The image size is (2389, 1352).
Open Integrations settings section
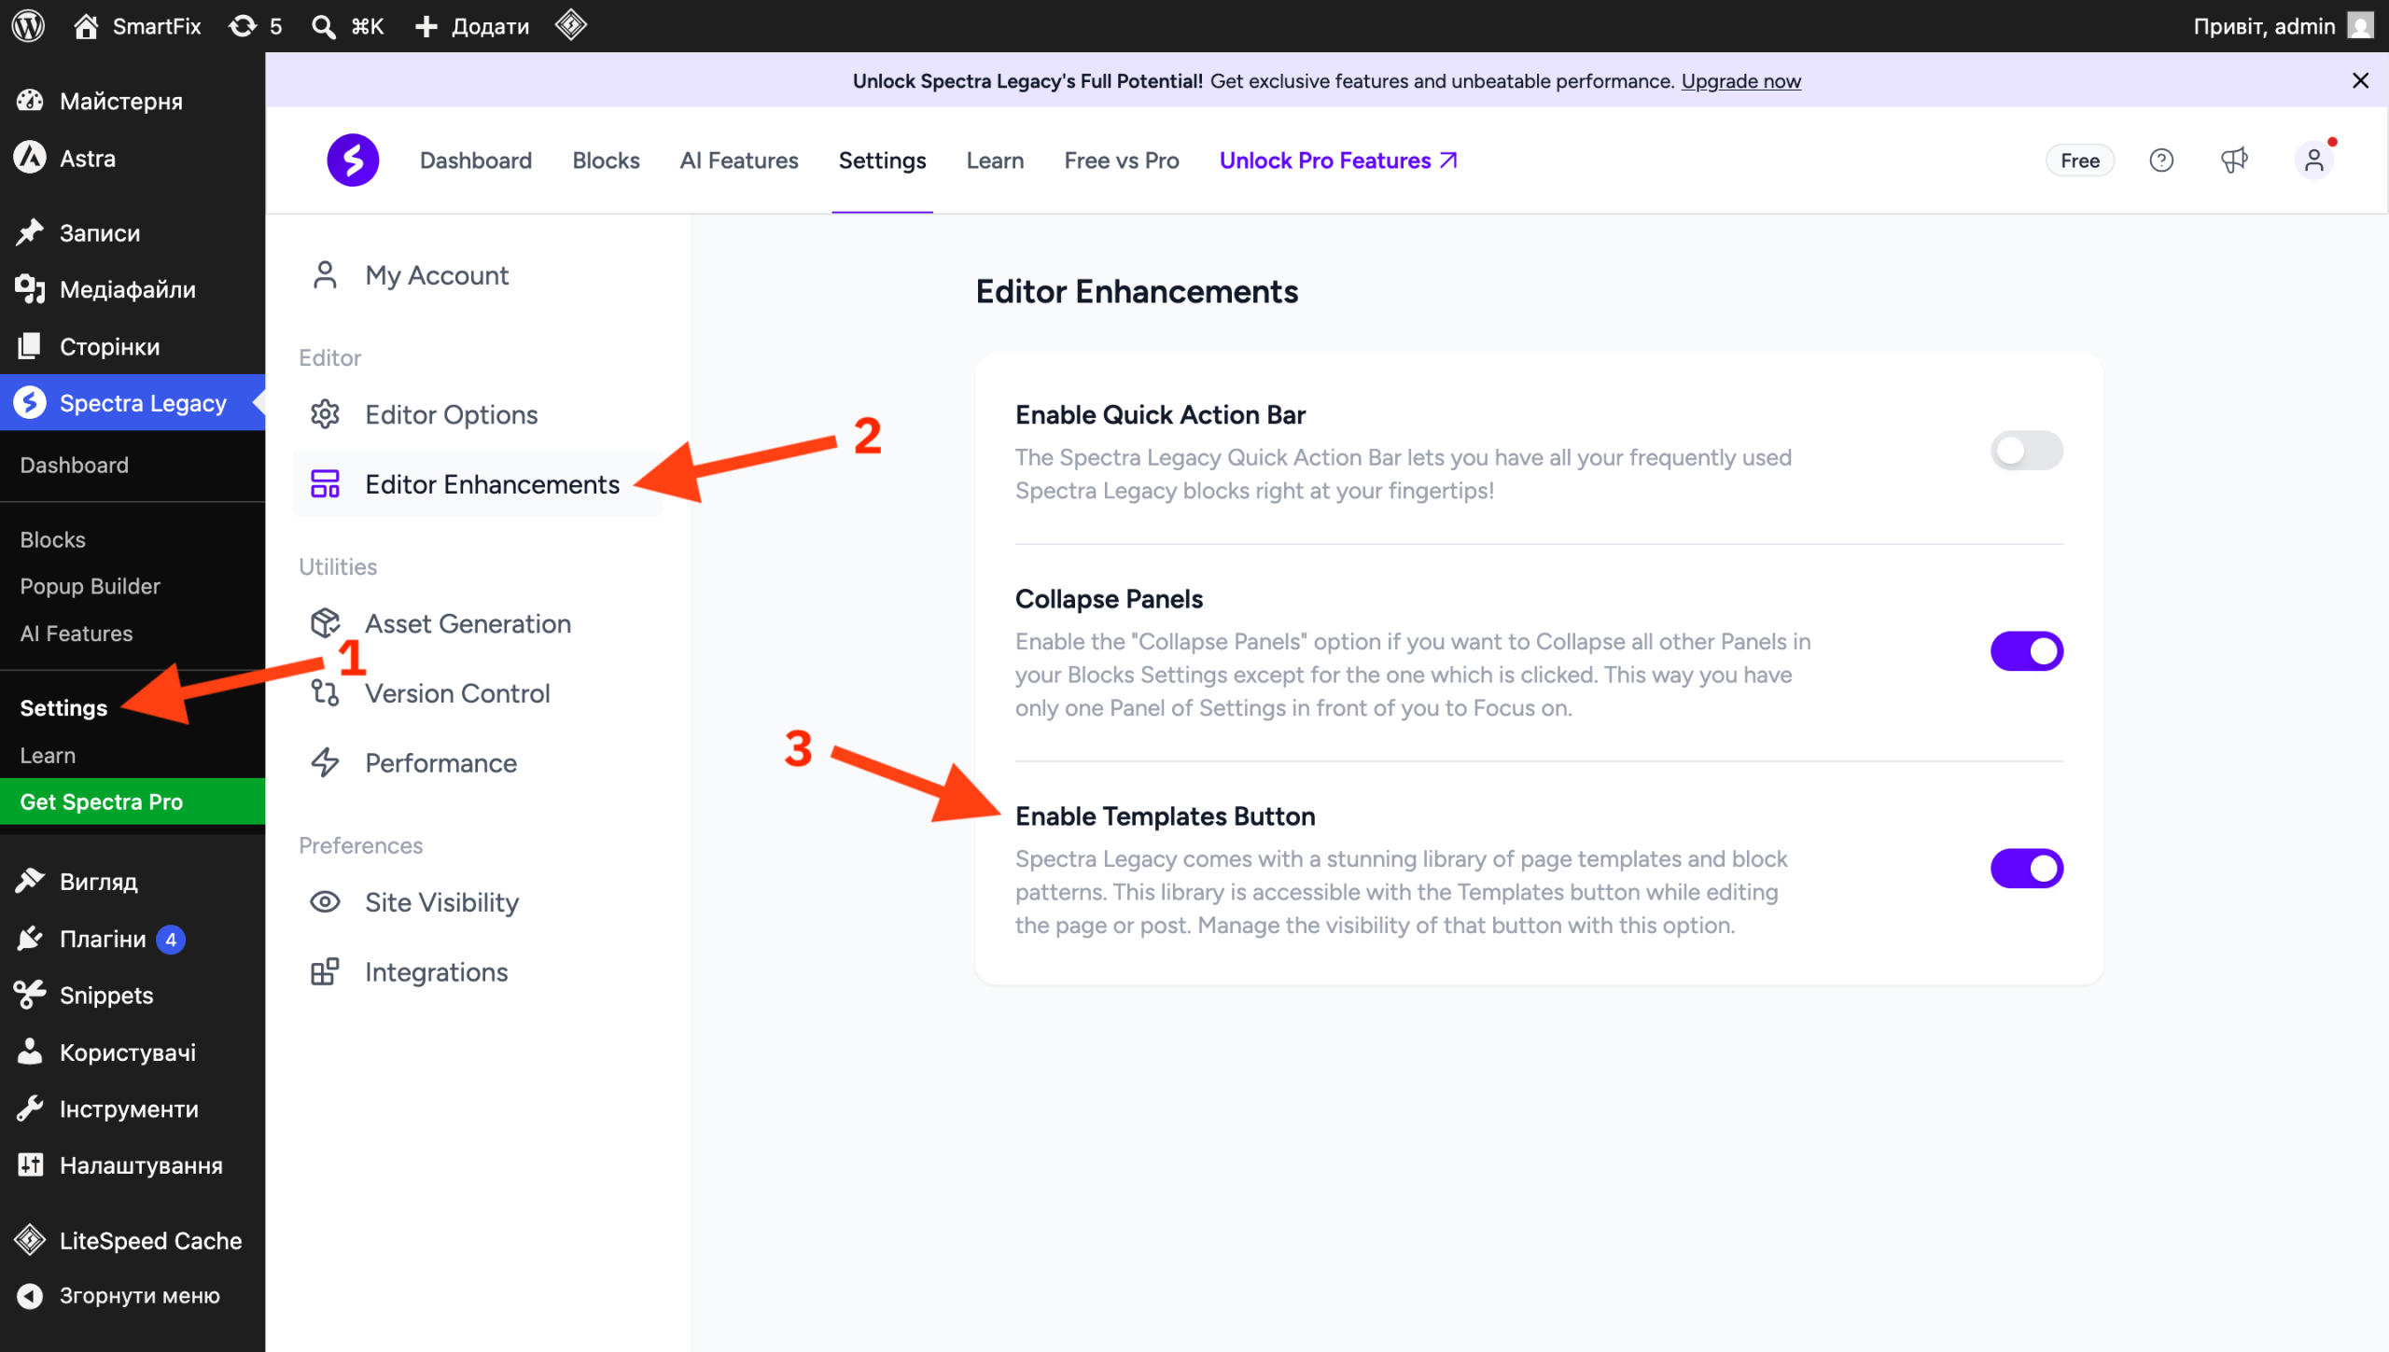click(x=478, y=972)
